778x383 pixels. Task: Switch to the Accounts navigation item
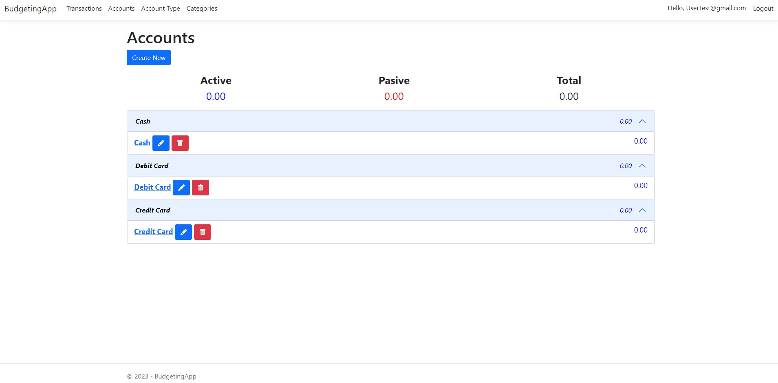121,8
